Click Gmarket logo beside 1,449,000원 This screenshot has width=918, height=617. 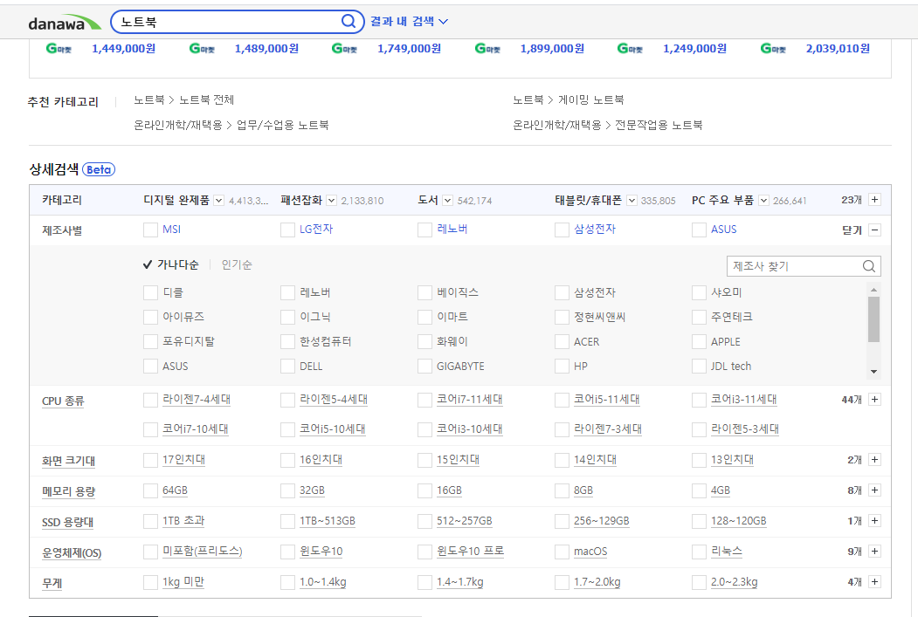pos(59,49)
